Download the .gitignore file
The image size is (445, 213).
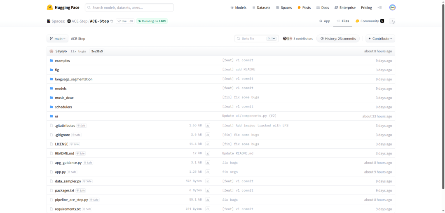208,135
